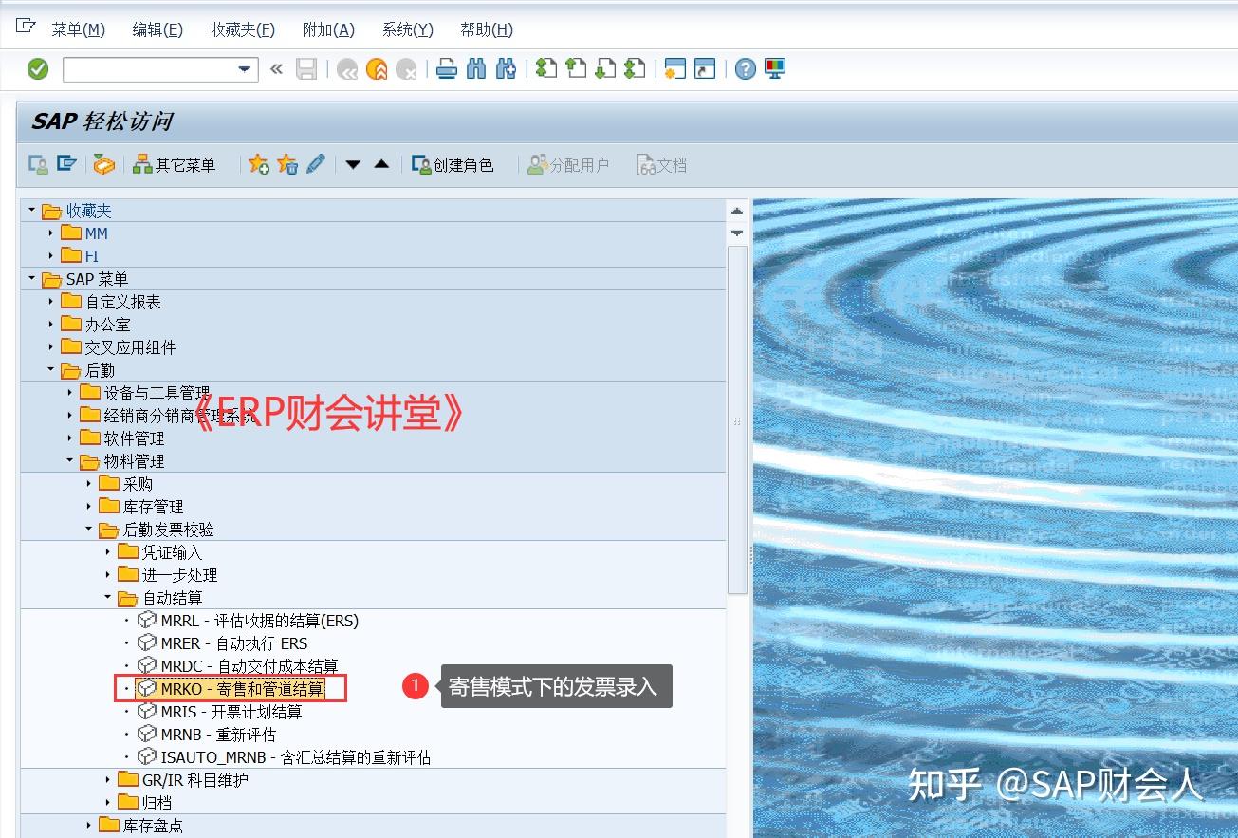This screenshot has width=1238, height=838.
Task: Open the Print icon in the toolbar
Action: 446,68
